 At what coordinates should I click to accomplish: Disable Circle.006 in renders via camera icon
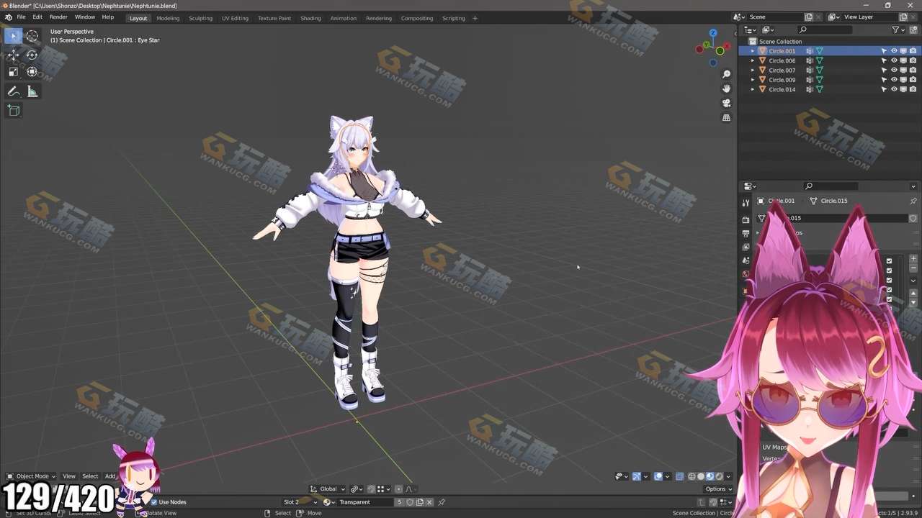point(913,60)
